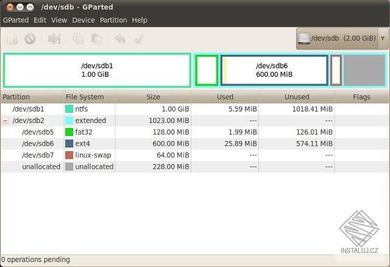Select /dev/sdb6 block in disk graphic
Screen dimensions: 390x267
[x=274, y=70]
